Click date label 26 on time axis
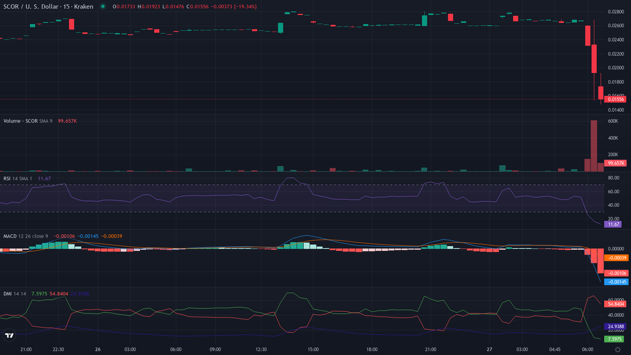This screenshot has height=355, width=631. (x=98, y=349)
